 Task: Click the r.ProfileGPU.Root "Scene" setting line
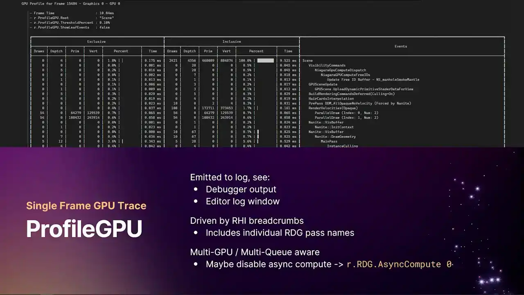point(72,18)
